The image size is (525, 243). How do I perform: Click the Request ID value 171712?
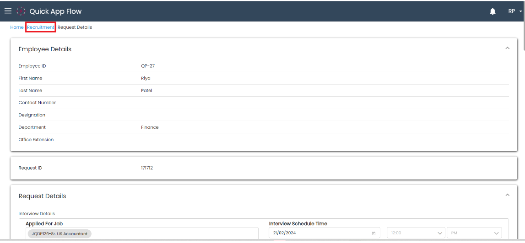pos(147,168)
